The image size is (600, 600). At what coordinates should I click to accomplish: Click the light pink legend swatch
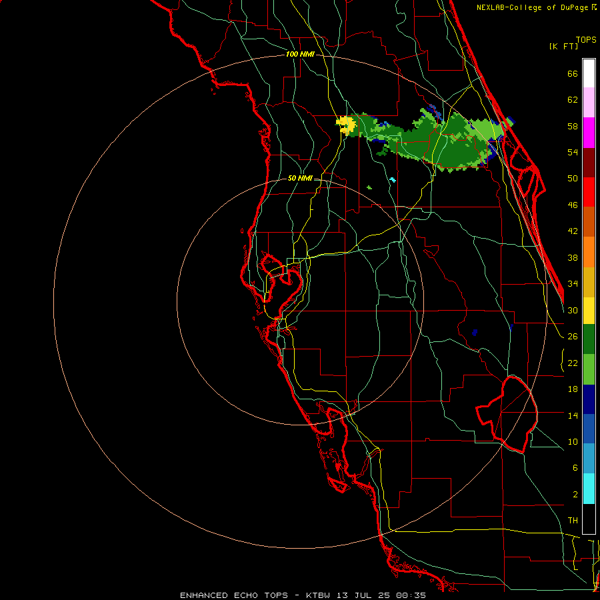589,102
